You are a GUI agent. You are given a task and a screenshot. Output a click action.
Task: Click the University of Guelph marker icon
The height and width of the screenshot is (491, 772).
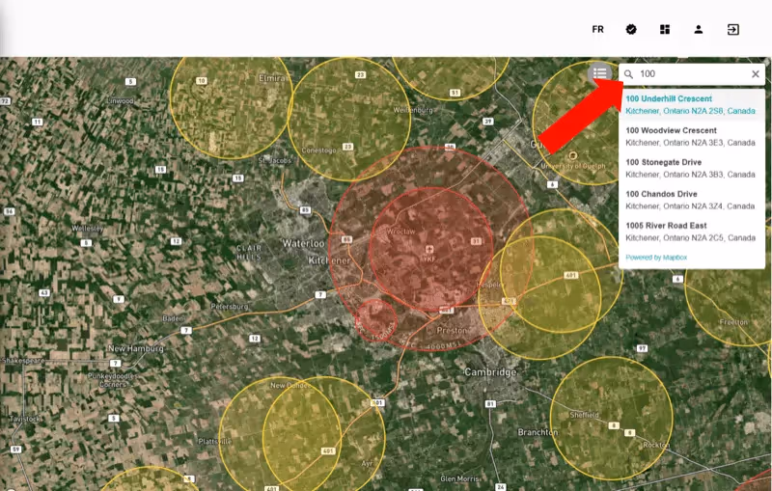coord(572,155)
